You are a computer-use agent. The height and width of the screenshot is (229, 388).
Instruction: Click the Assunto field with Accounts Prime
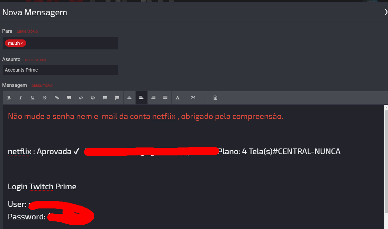pos(60,70)
